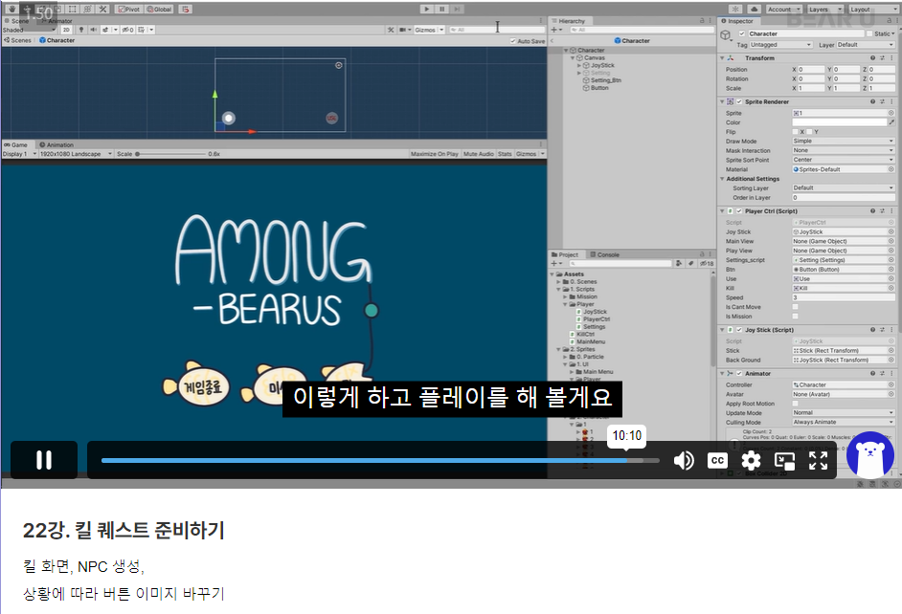The image size is (902, 614).
Task: Toggle Mute Audio in Game view
Action: (479, 154)
